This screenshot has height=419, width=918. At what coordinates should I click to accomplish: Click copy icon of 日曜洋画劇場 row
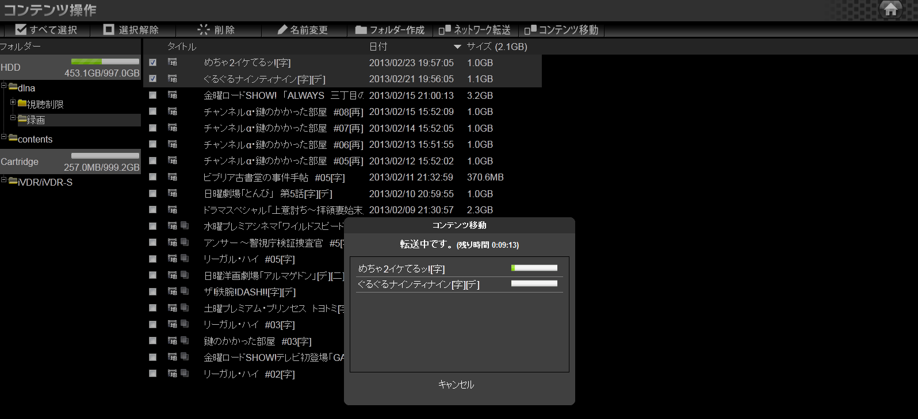tap(185, 275)
